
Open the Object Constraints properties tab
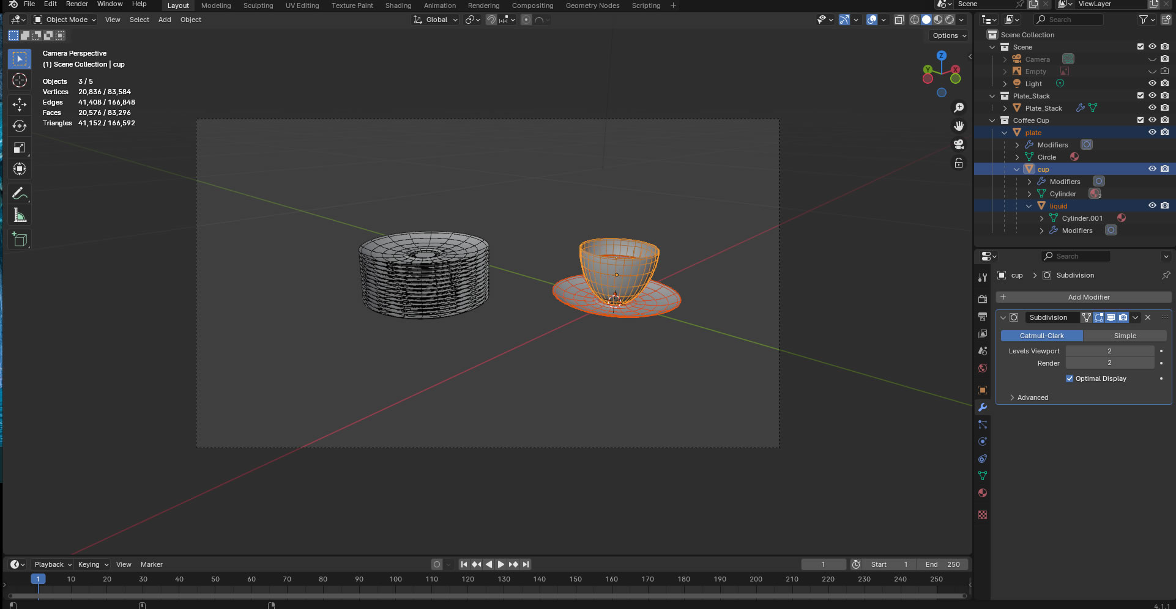(x=983, y=459)
